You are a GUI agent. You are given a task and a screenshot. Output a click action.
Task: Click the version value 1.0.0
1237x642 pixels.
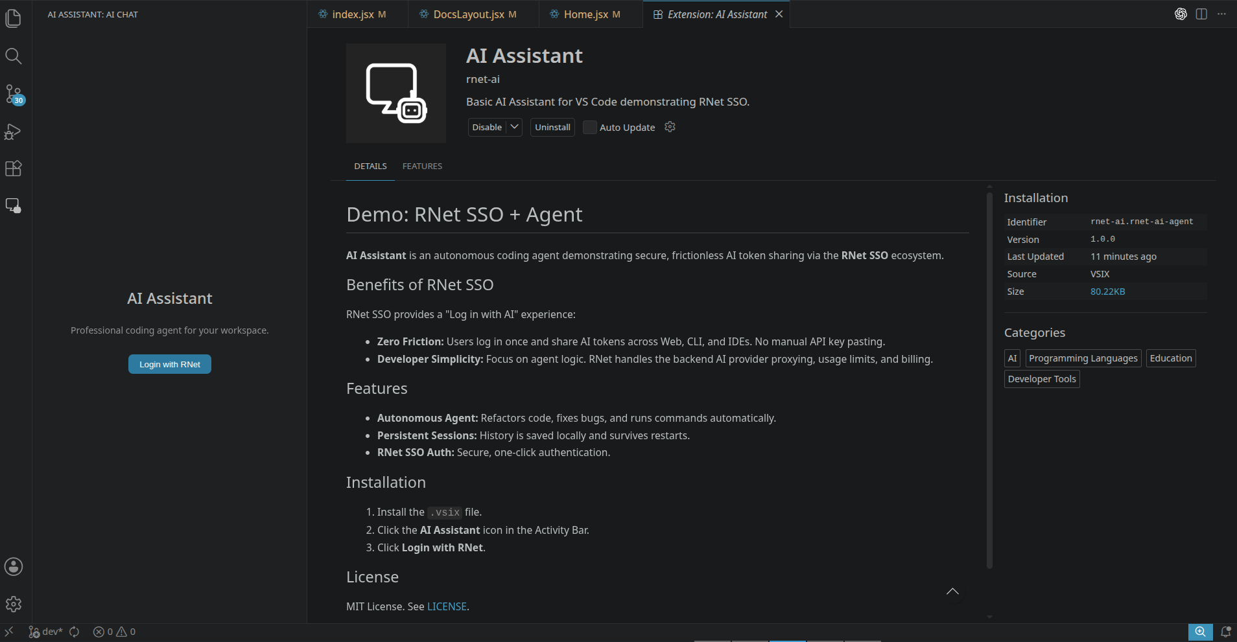1103,239
